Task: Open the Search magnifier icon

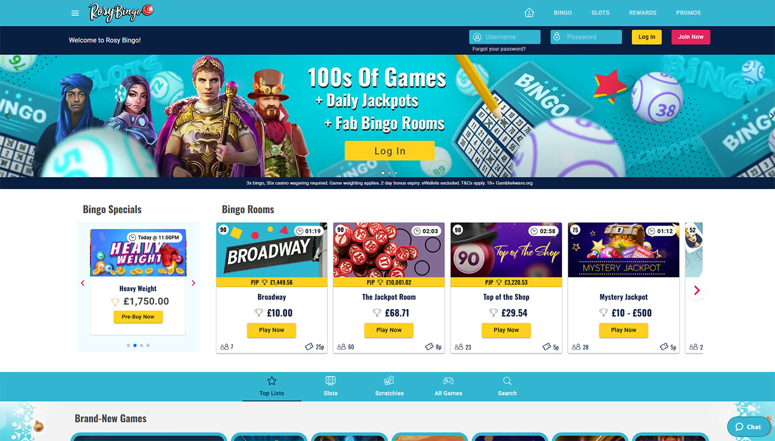Action: pyautogui.click(x=507, y=381)
